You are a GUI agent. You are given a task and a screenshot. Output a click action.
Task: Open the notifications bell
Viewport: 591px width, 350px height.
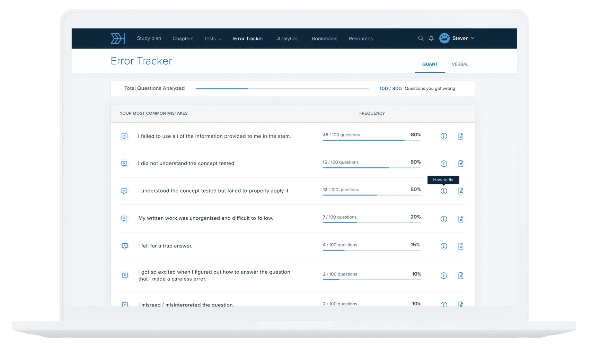(431, 38)
